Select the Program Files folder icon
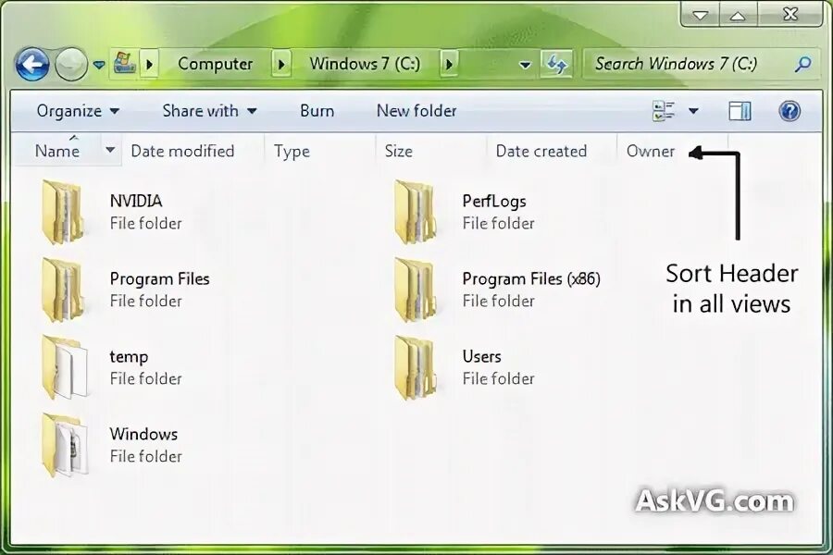Viewport: 833px width, 555px height. click(63, 290)
